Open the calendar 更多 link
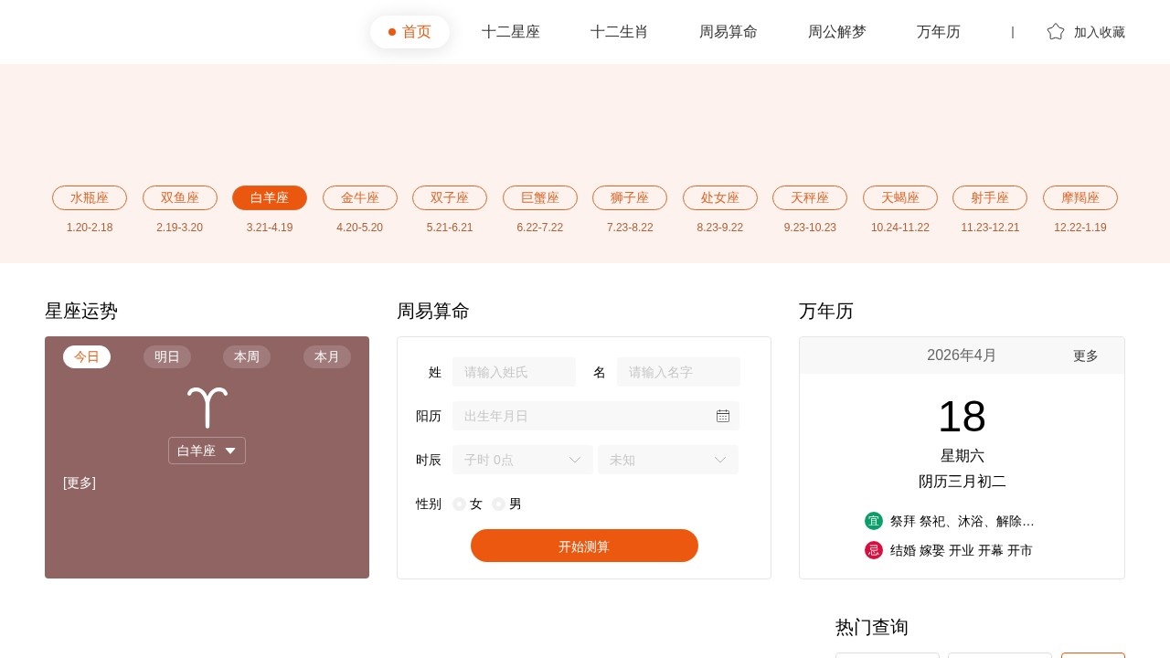 1085,356
